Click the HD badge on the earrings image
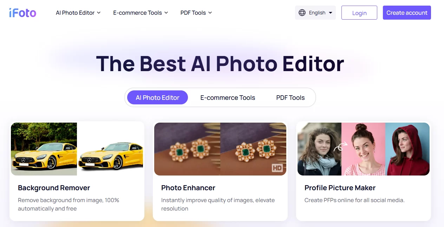Screen dimensions: 444x227 coord(277,168)
